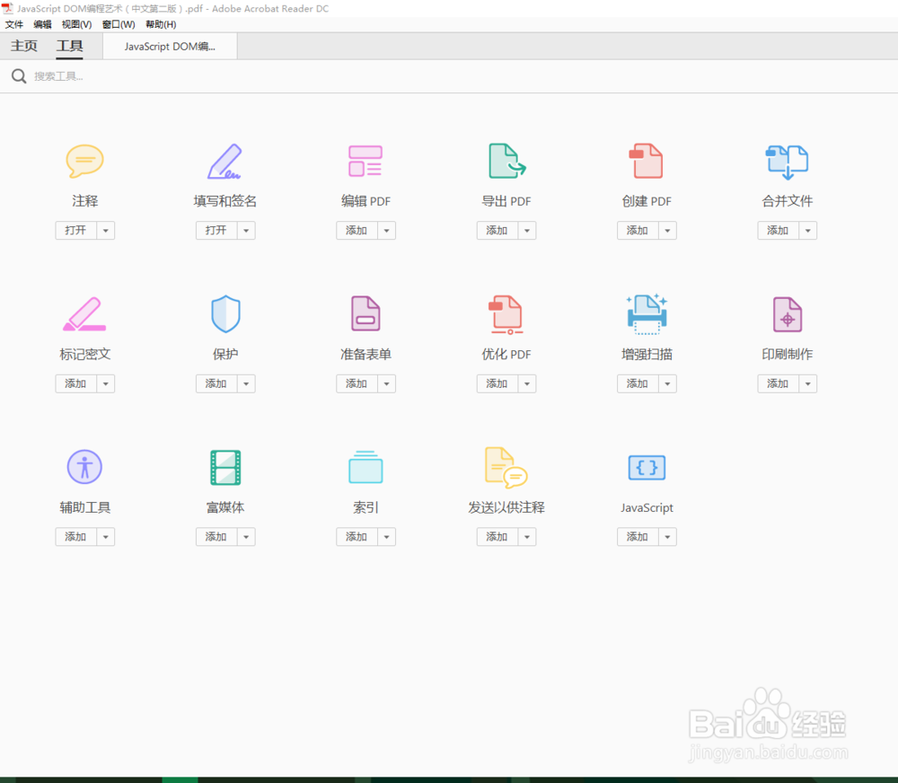Expand dropdown arrow under 保护
898x783 pixels.
click(246, 383)
